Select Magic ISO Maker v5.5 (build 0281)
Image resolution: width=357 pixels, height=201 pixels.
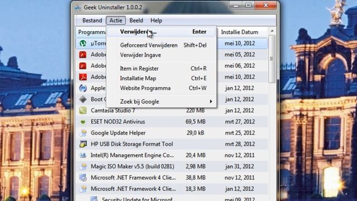172,166
